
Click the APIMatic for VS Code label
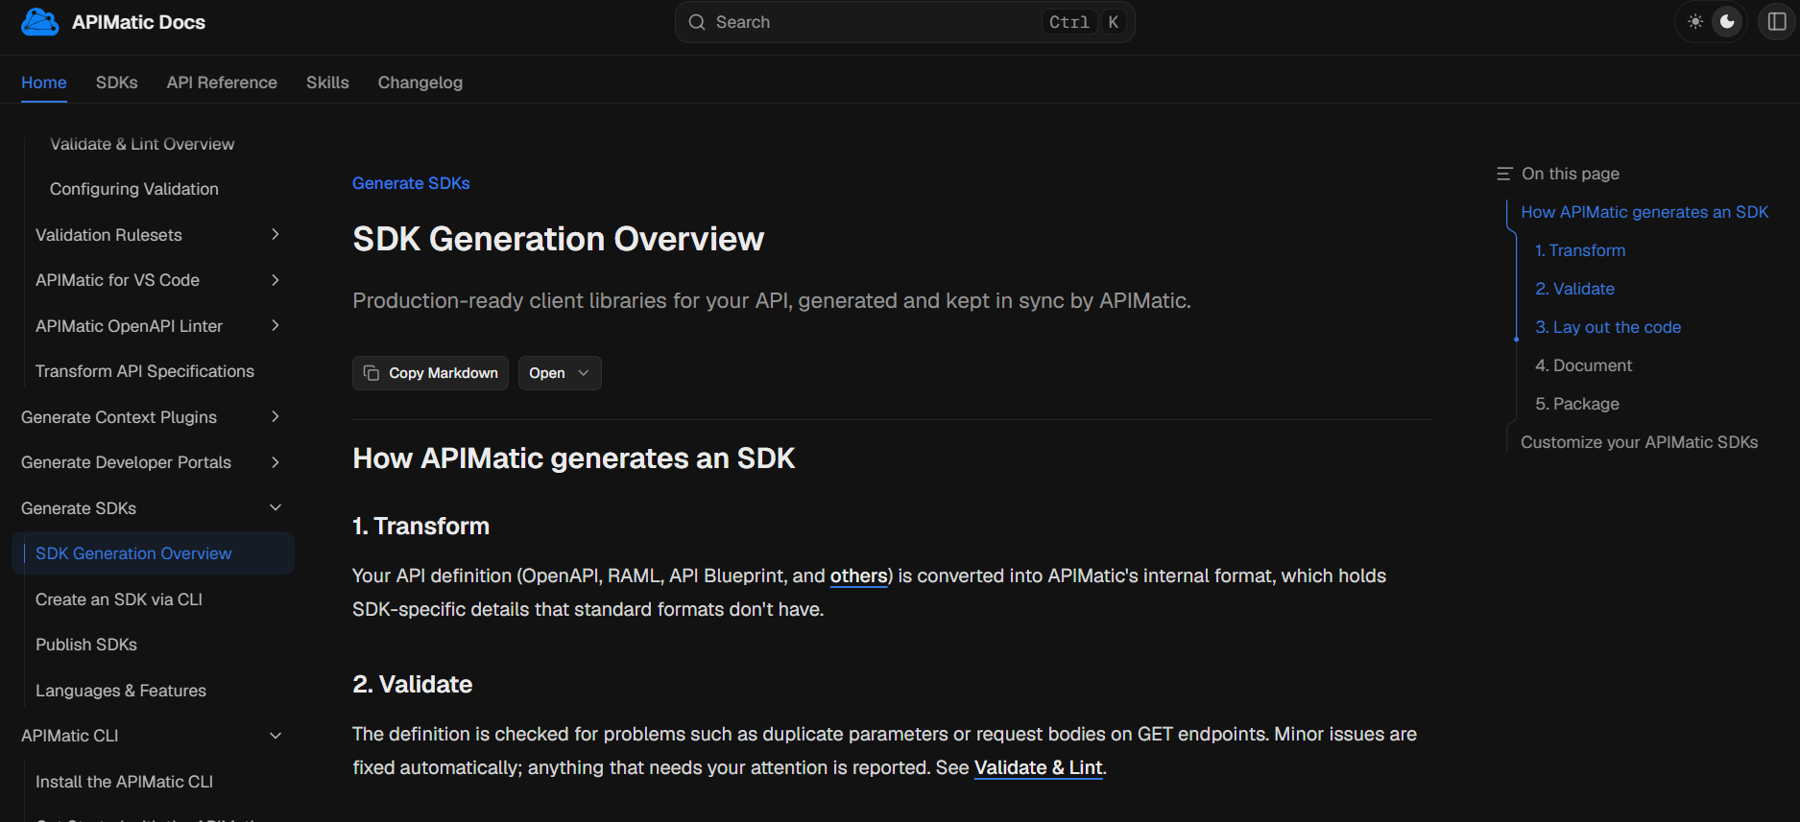117,280
